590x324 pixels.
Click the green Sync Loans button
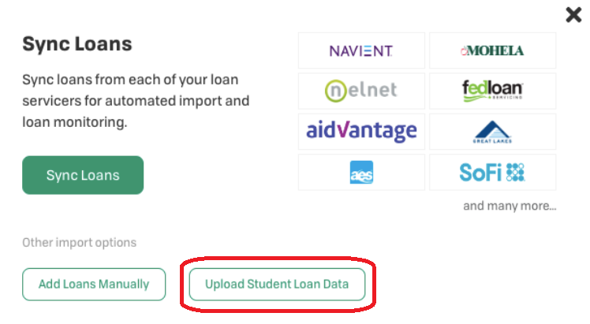(x=83, y=175)
